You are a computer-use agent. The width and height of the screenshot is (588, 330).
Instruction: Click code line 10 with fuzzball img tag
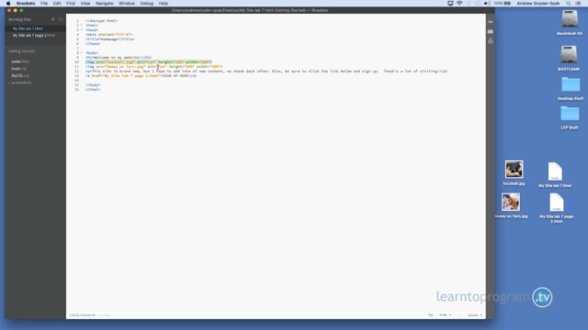149,62
